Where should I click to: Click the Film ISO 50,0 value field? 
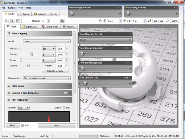[x=61, y=49]
